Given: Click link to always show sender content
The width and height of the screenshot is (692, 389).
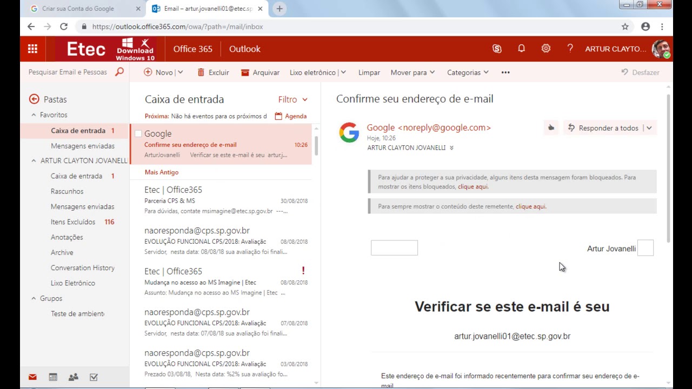Looking at the screenshot, I should (x=531, y=206).
